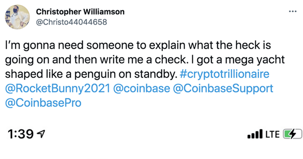The width and height of the screenshot is (303, 159).
Task: Go to the @CoinbaseSupport profile mention
Action: click(x=223, y=89)
